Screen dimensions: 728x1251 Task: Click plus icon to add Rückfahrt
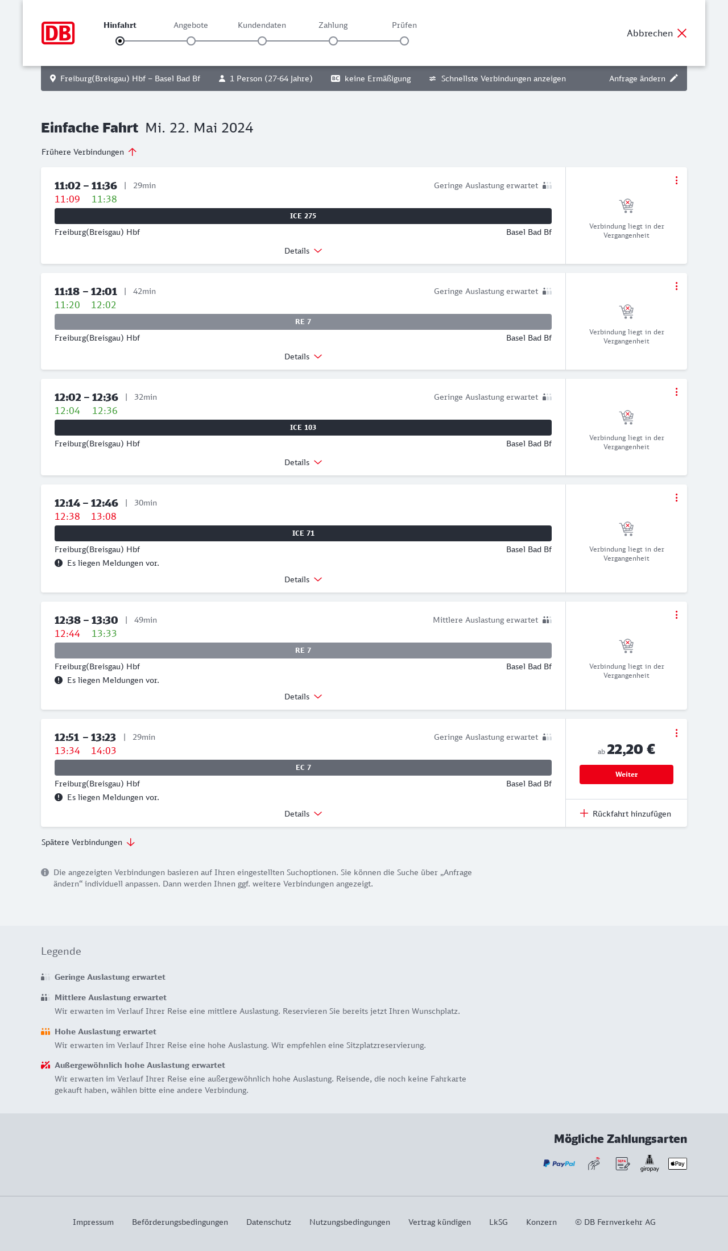584,813
